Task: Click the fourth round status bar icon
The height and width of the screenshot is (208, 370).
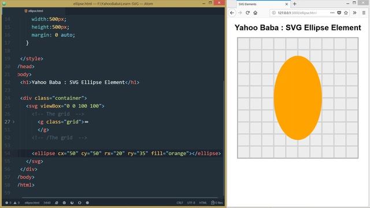Action: coord(80,203)
